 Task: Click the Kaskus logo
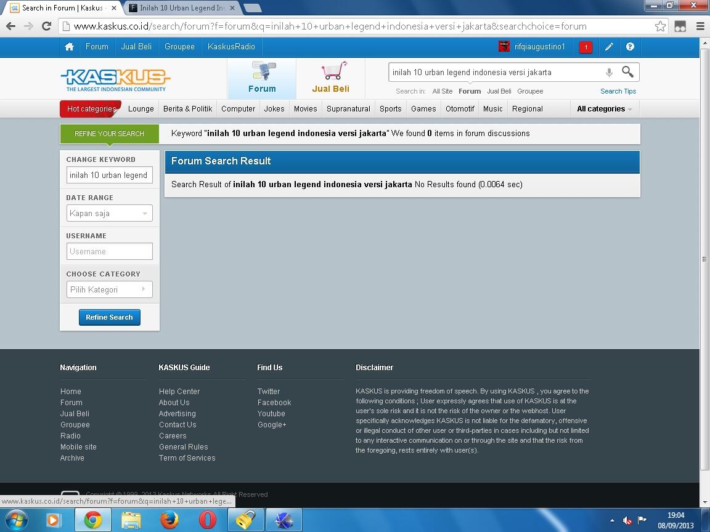[115, 79]
